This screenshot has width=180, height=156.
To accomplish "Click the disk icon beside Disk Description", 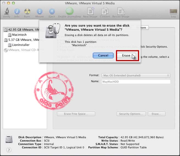I will 9,139.
